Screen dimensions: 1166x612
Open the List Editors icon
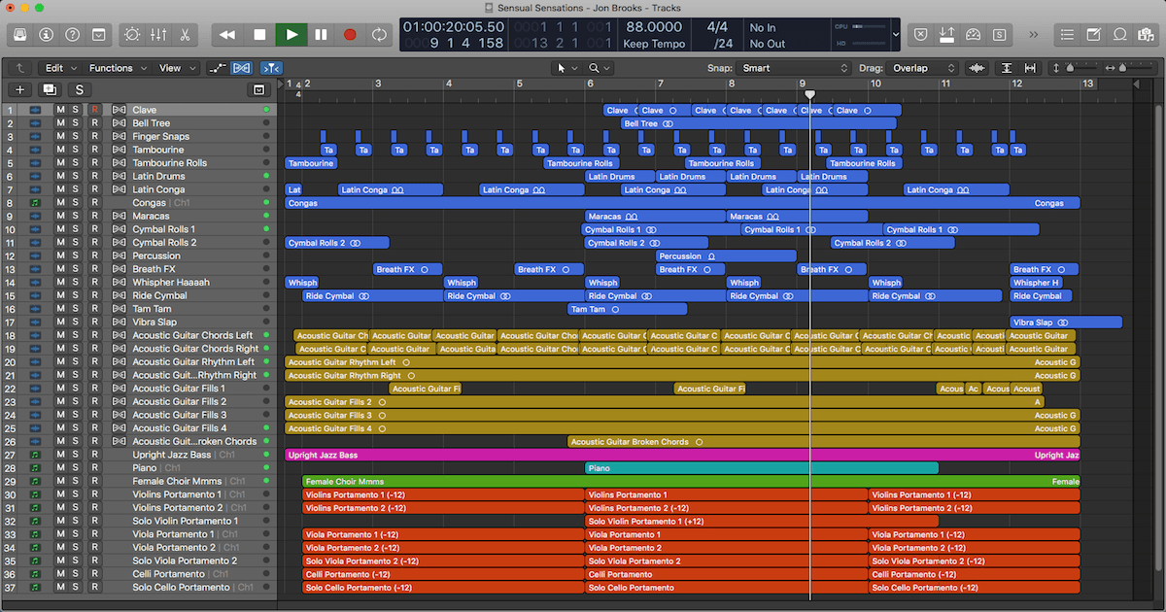(1070, 34)
